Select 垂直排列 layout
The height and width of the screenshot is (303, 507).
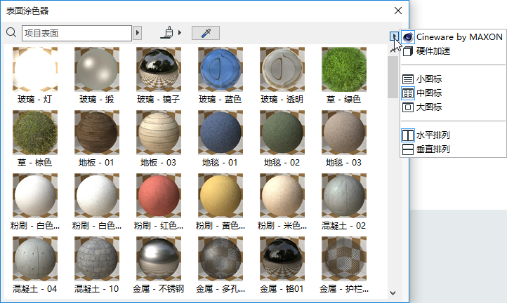453,149
